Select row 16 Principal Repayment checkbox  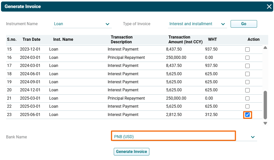point(248,58)
